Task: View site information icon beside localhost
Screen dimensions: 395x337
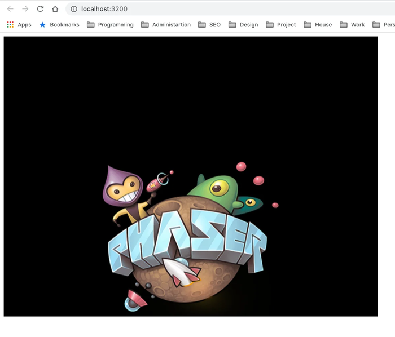Action: (73, 9)
